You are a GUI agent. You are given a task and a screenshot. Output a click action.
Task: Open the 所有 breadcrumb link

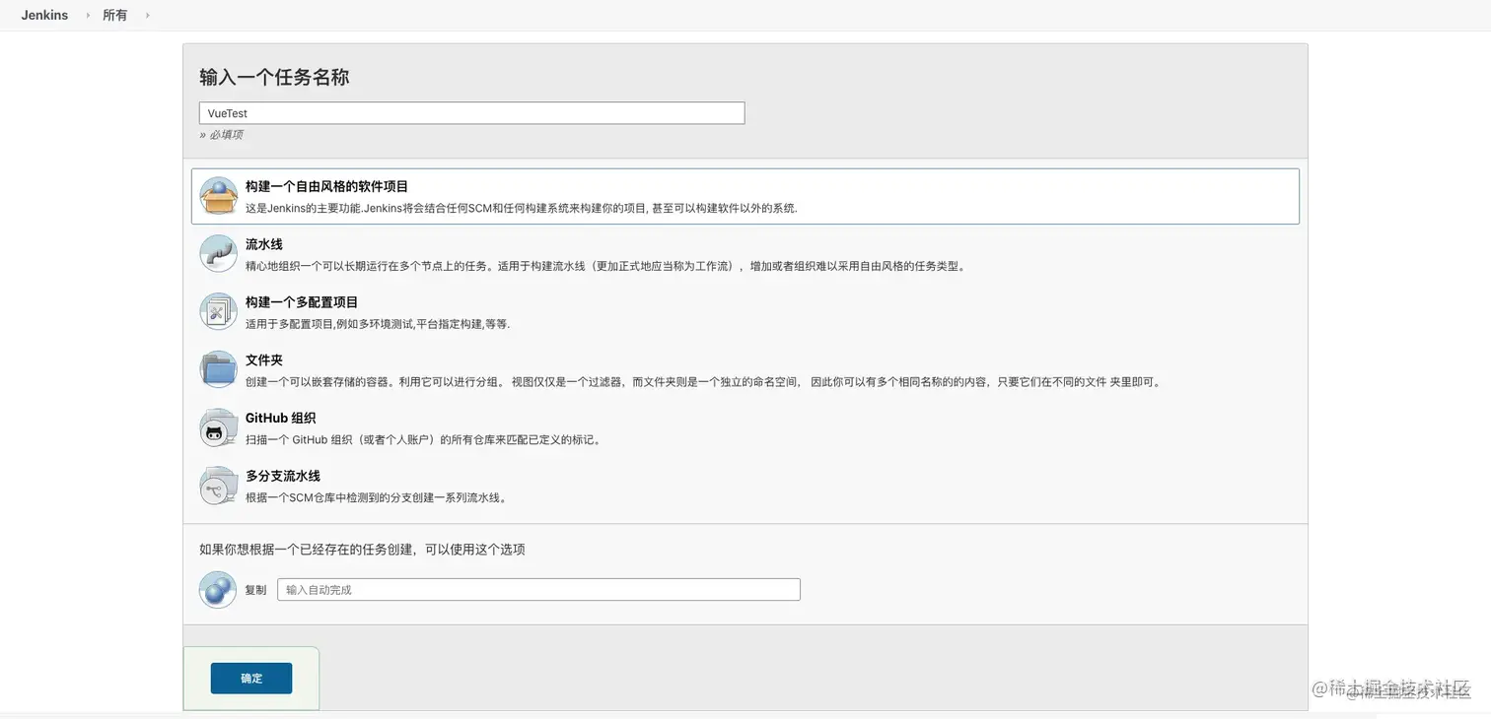coord(115,15)
